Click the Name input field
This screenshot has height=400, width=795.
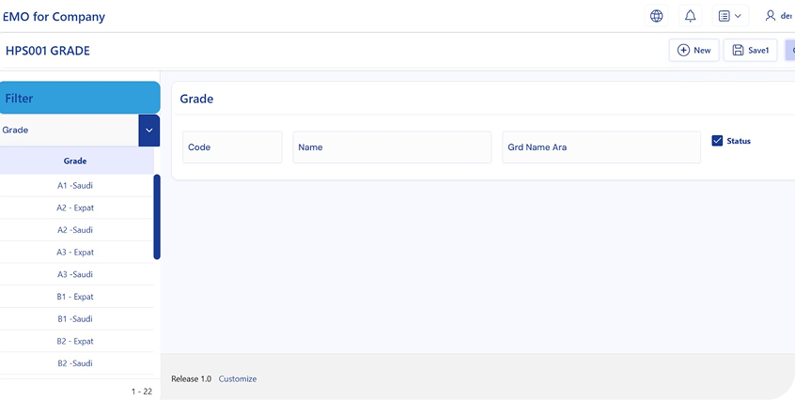coord(392,147)
